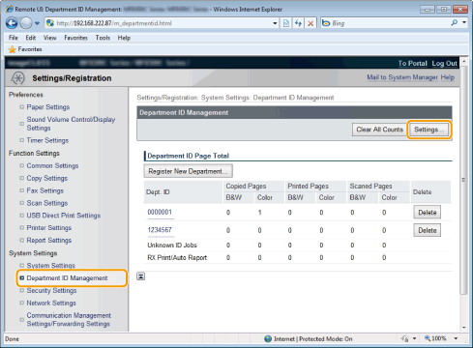This screenshot has height=348, width=473.
Task: Click the page vertical scrollbar
Action: tap(463, 181)
